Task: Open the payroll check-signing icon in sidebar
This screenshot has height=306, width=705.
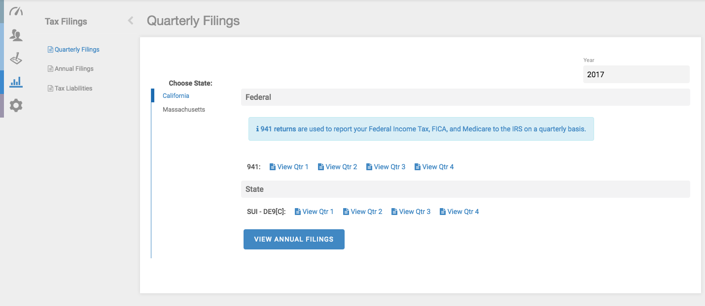Action: tap(16, 59)
